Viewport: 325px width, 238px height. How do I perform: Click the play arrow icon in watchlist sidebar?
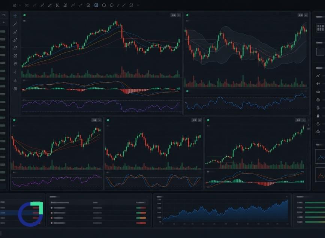(4, 22)
